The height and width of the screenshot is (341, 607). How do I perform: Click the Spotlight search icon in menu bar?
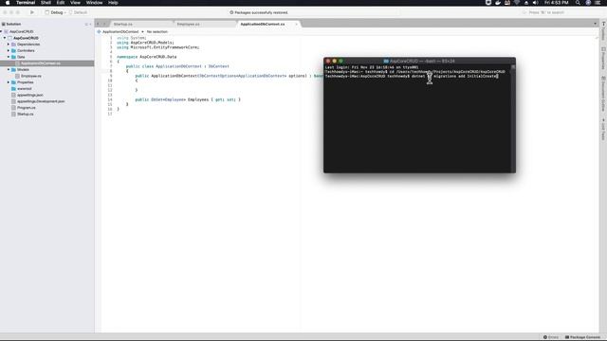click(x=578, y=3)
